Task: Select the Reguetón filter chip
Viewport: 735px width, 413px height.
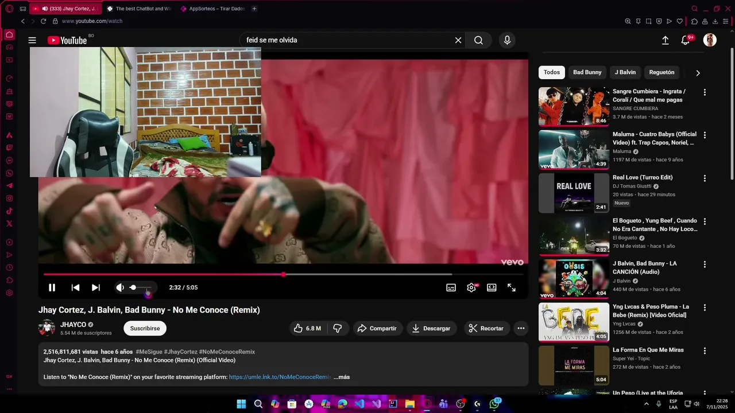Action: (661, 72)
